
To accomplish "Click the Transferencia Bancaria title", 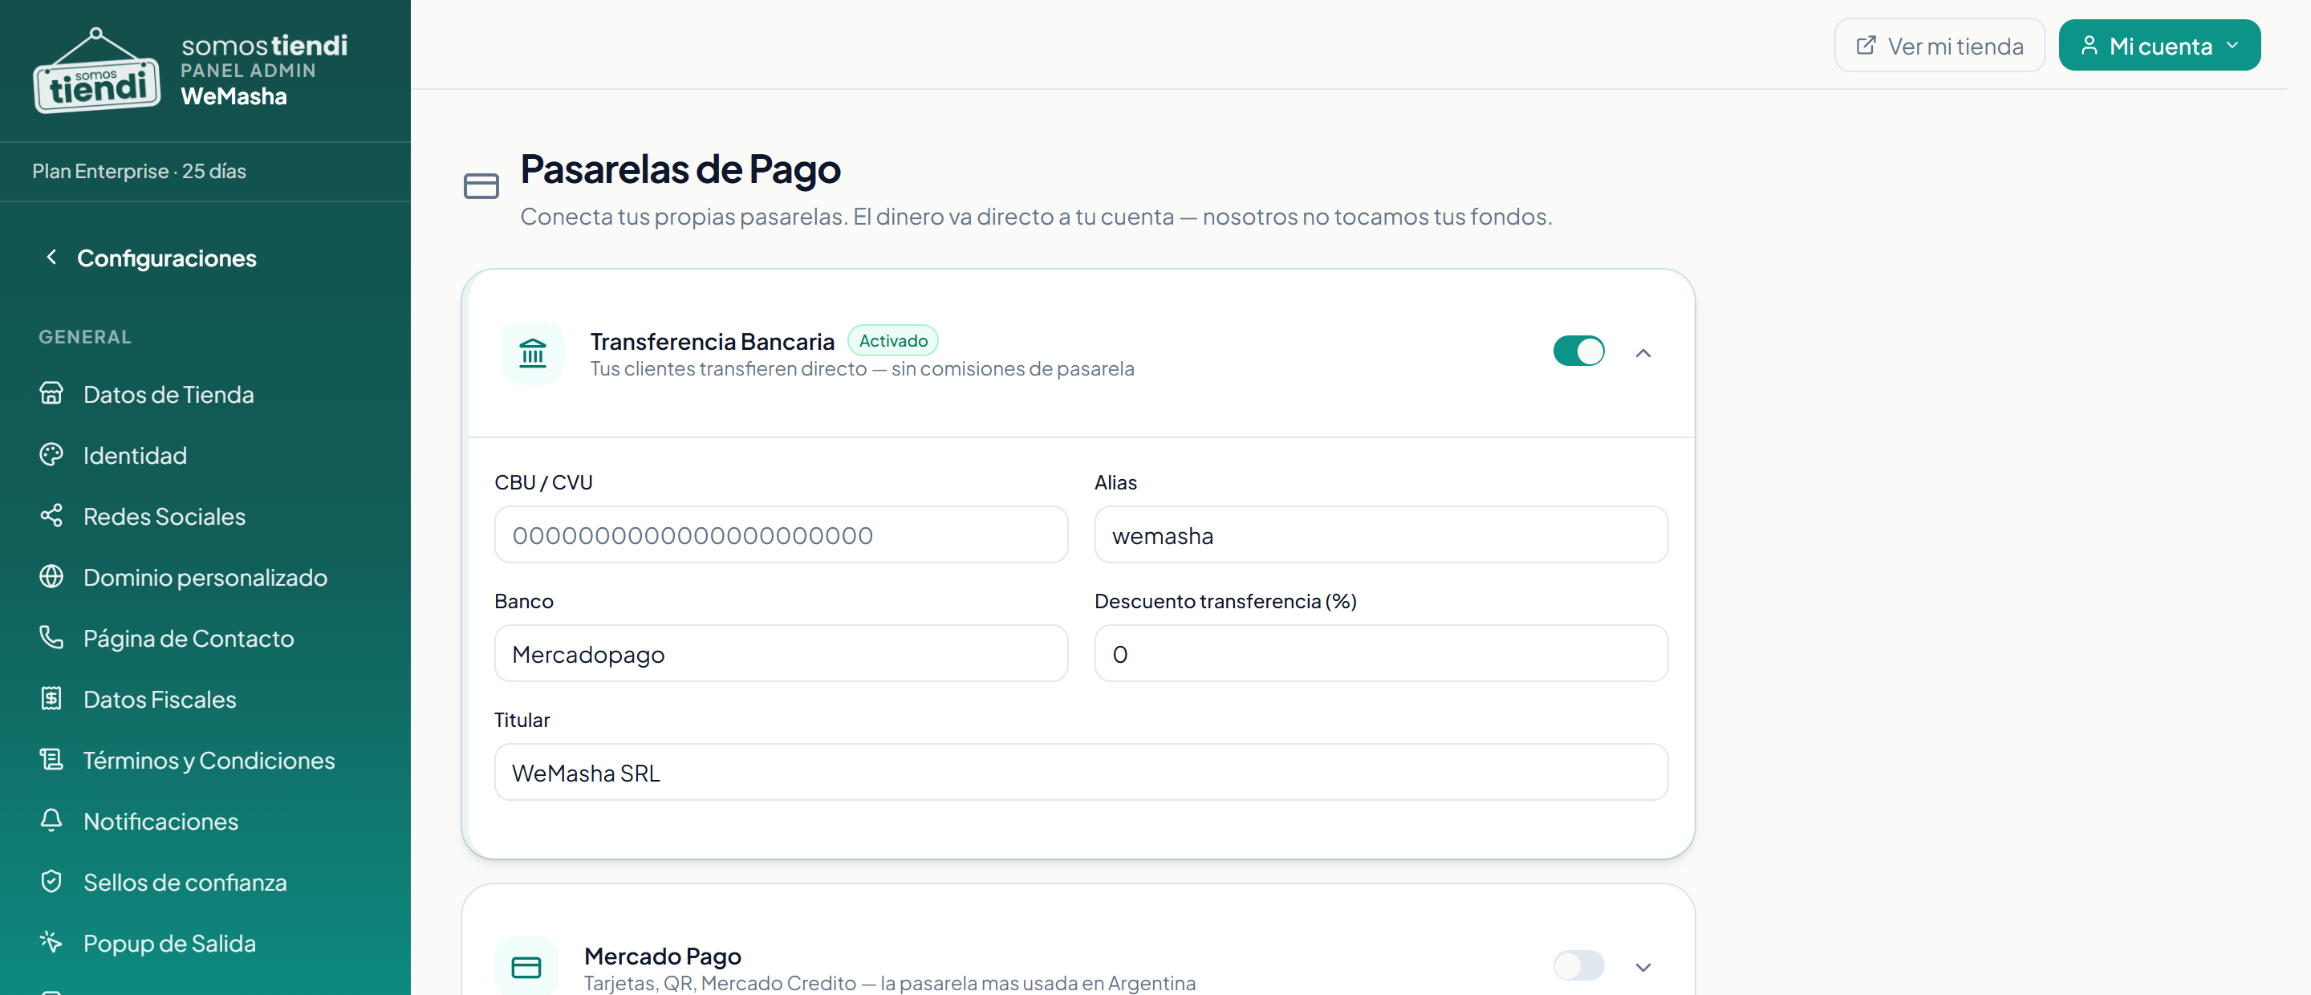I will (x=712, y=341).
